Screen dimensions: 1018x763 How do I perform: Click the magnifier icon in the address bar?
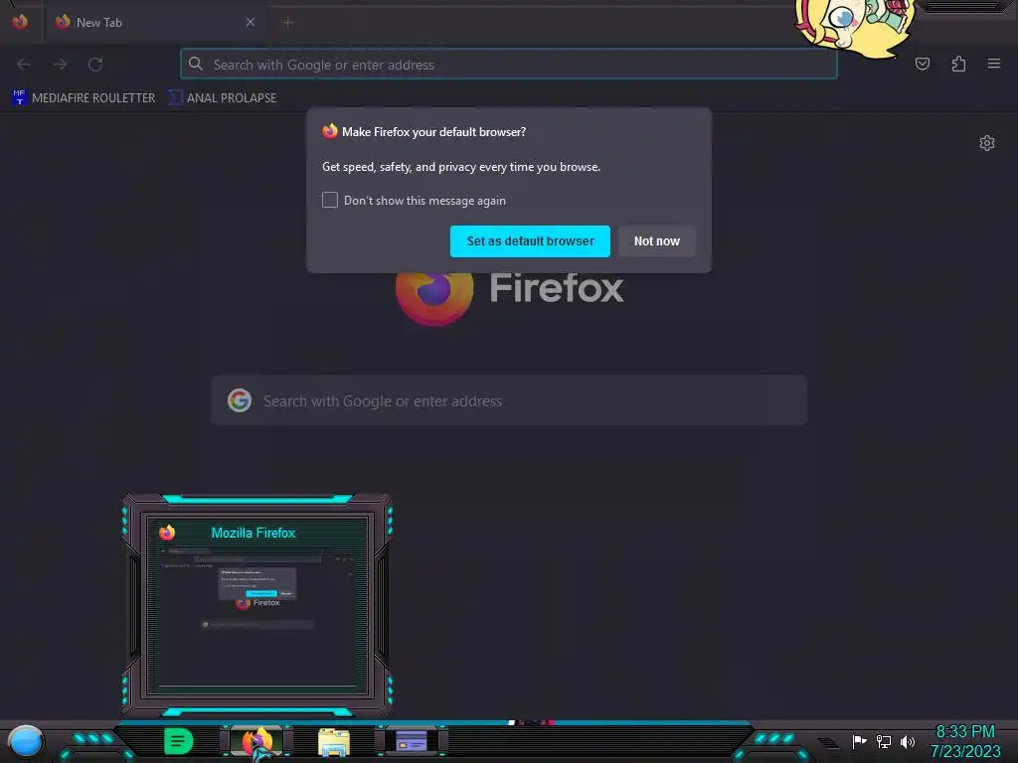(196, 64)
